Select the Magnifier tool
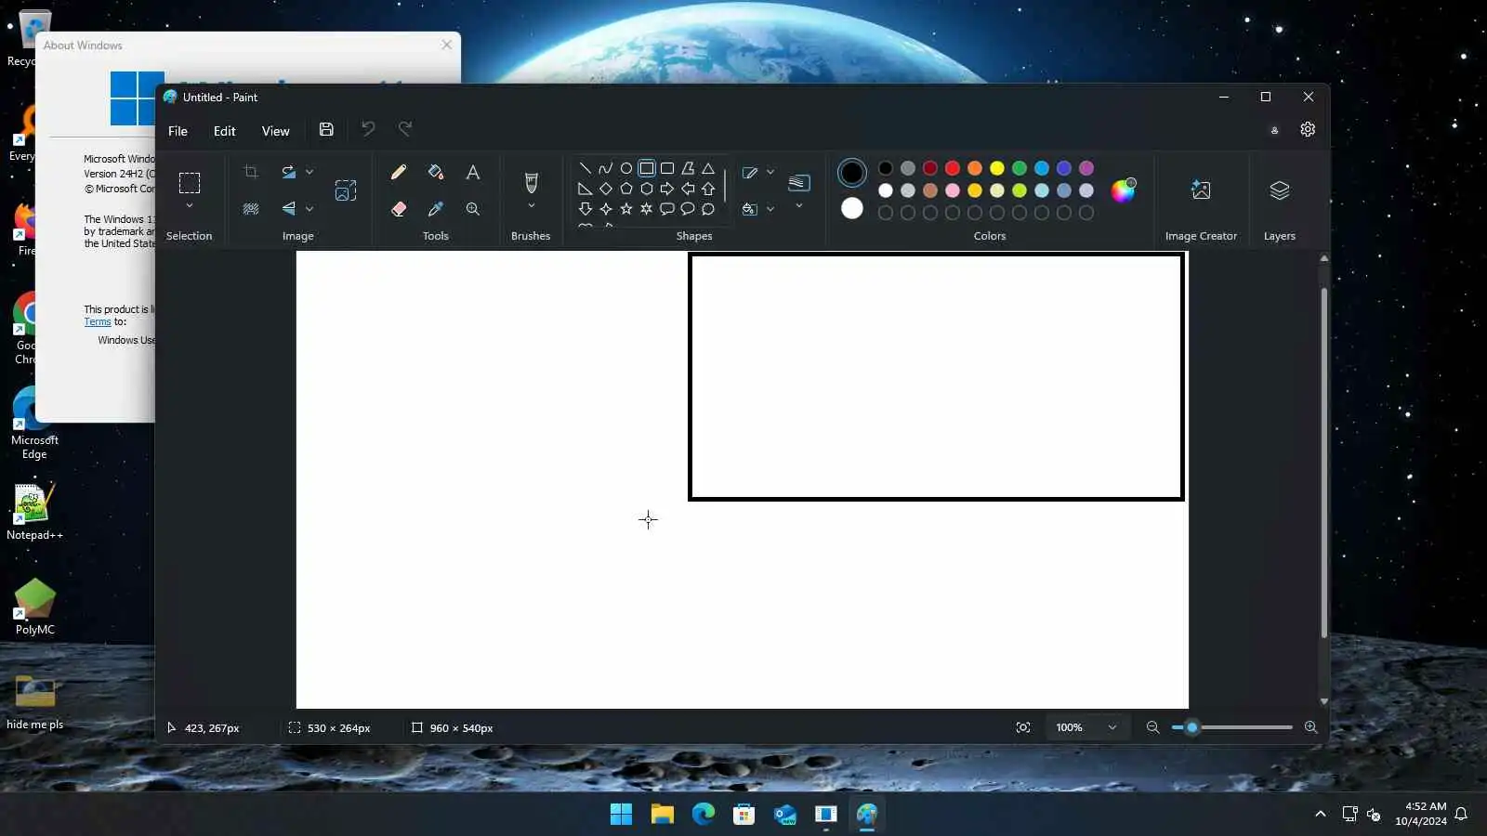 (x=473, y=209)
